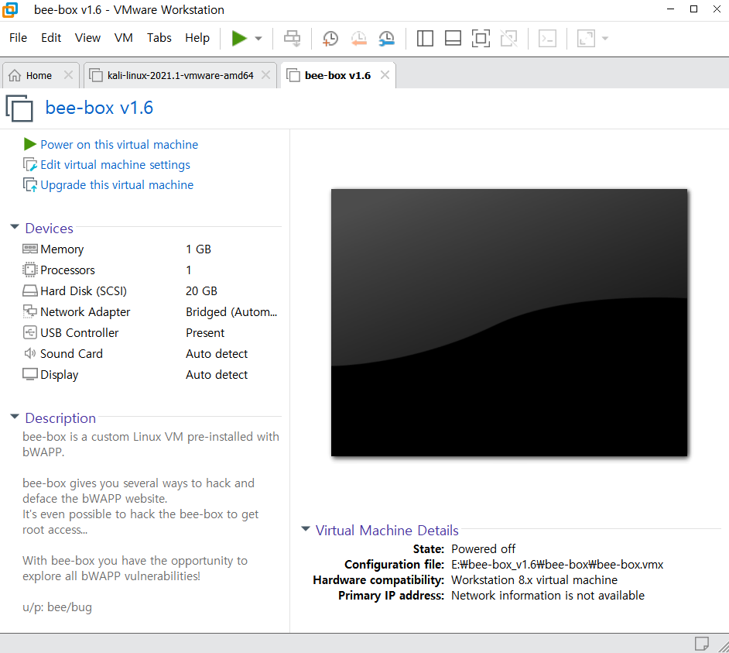
Task: Click the Processors CPU icon
Action: tap(29, 270)
